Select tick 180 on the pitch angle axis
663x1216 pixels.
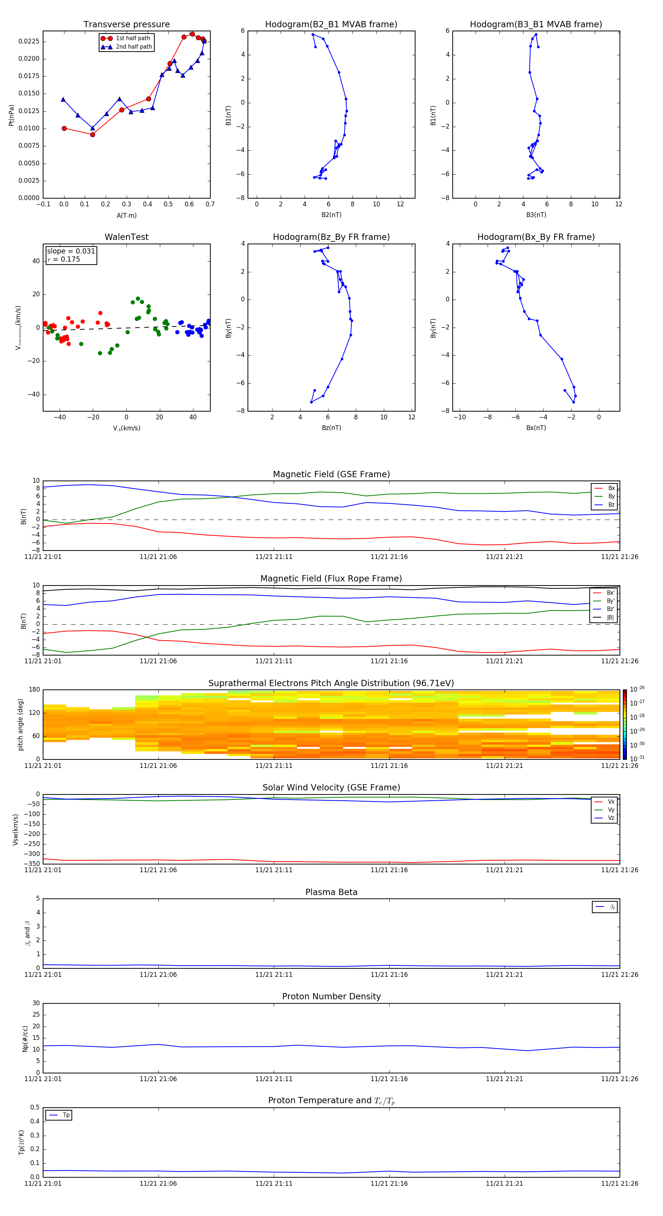35,690
